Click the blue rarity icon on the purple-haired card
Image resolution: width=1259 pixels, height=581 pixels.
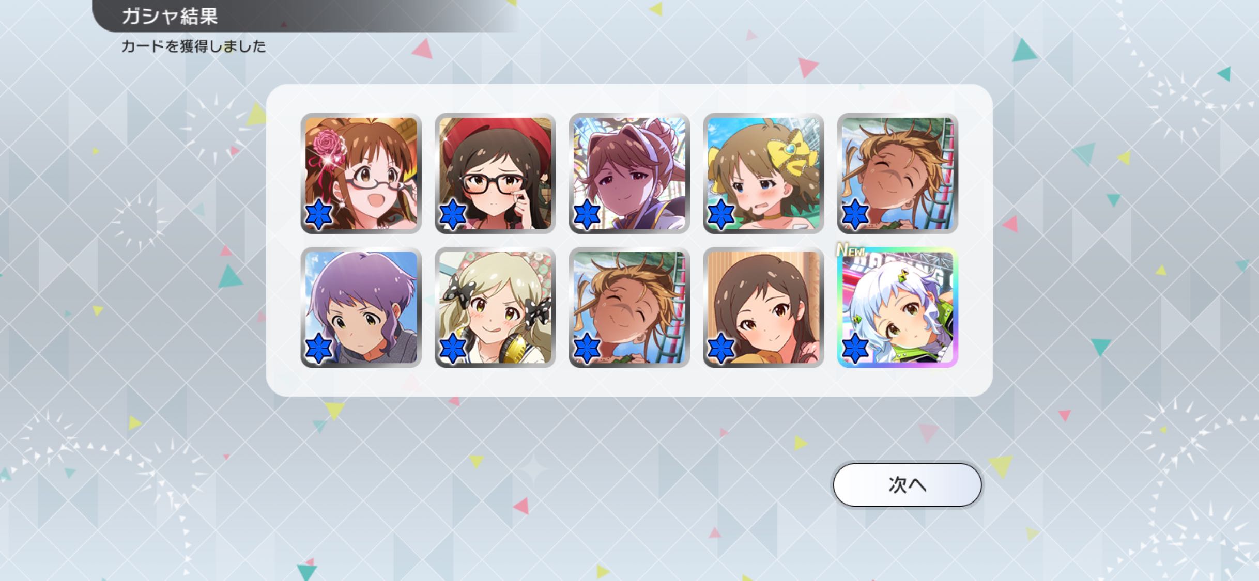(x=318, y=348)
